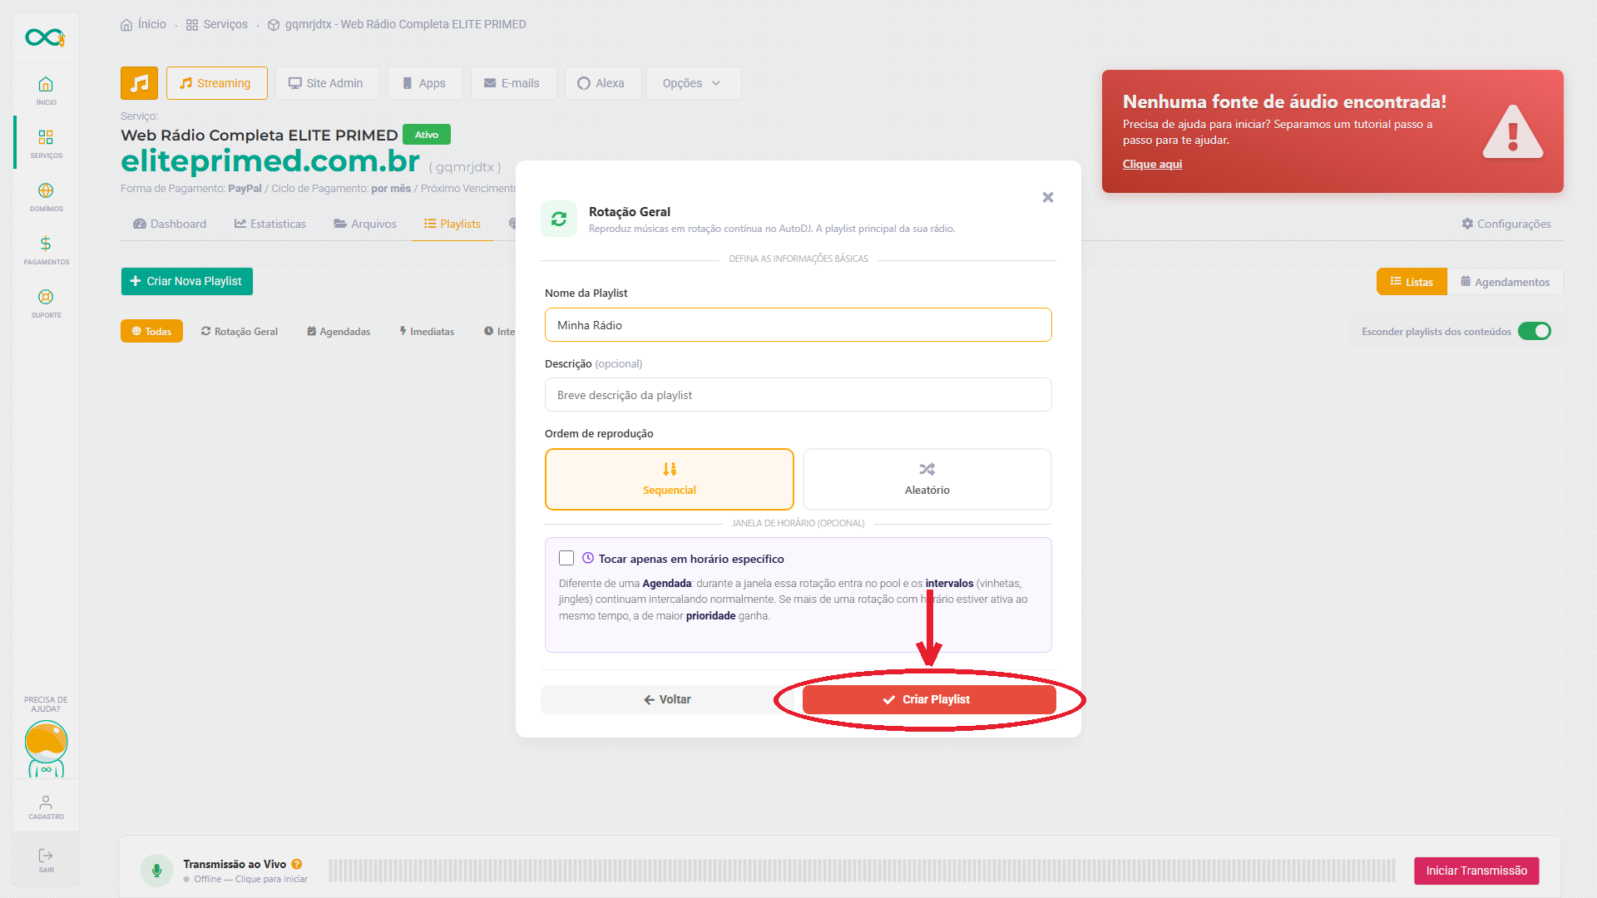Select Sequencial playback order

(670, 479)
